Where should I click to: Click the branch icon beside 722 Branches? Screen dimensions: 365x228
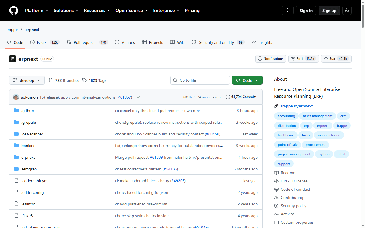[51, 80]
